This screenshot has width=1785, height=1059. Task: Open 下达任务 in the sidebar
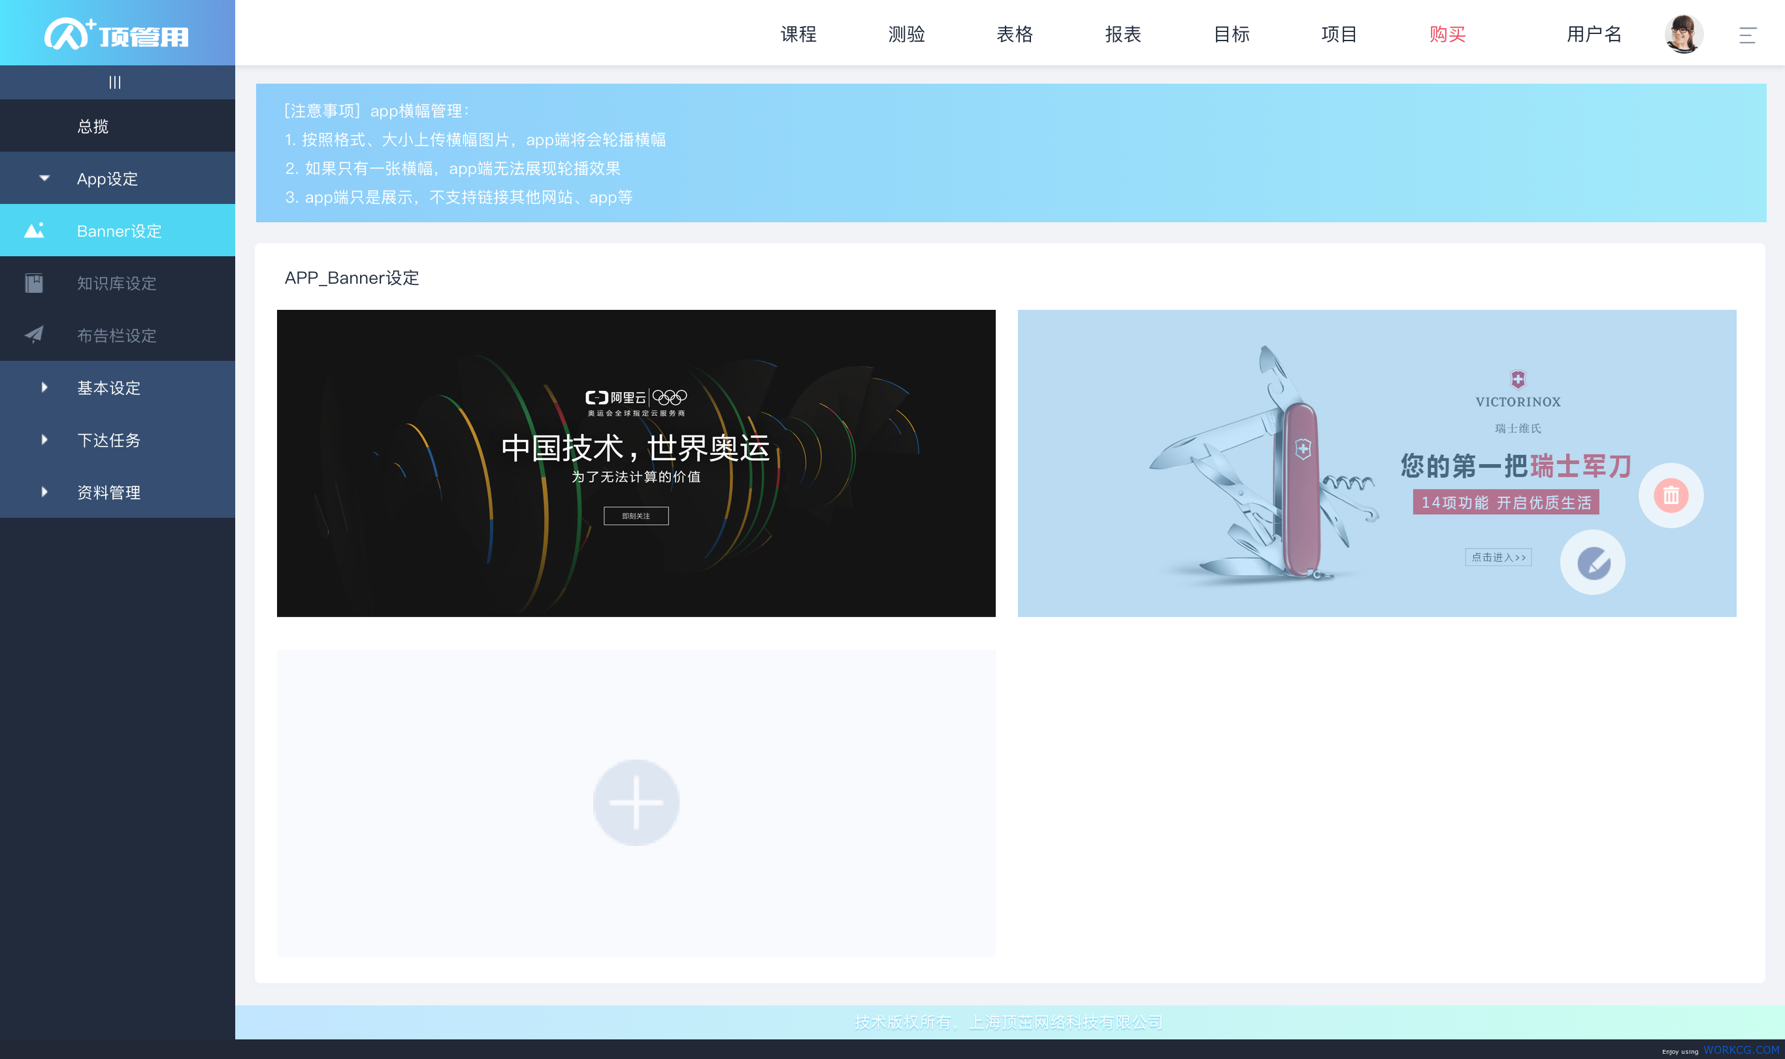click(x=118, y=439)
